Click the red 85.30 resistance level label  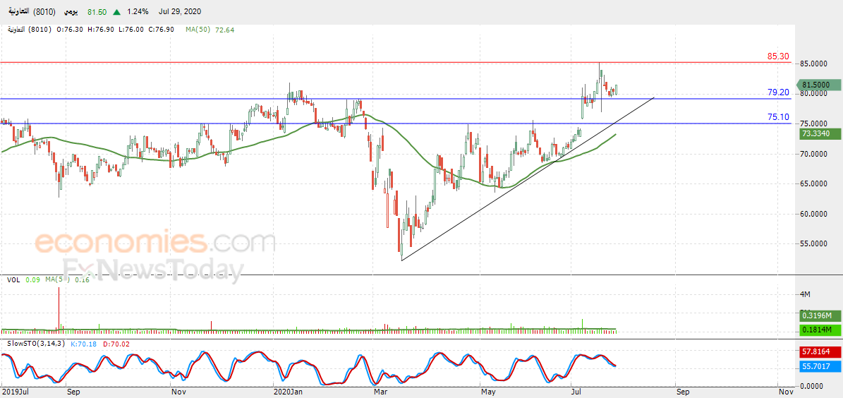778,56
